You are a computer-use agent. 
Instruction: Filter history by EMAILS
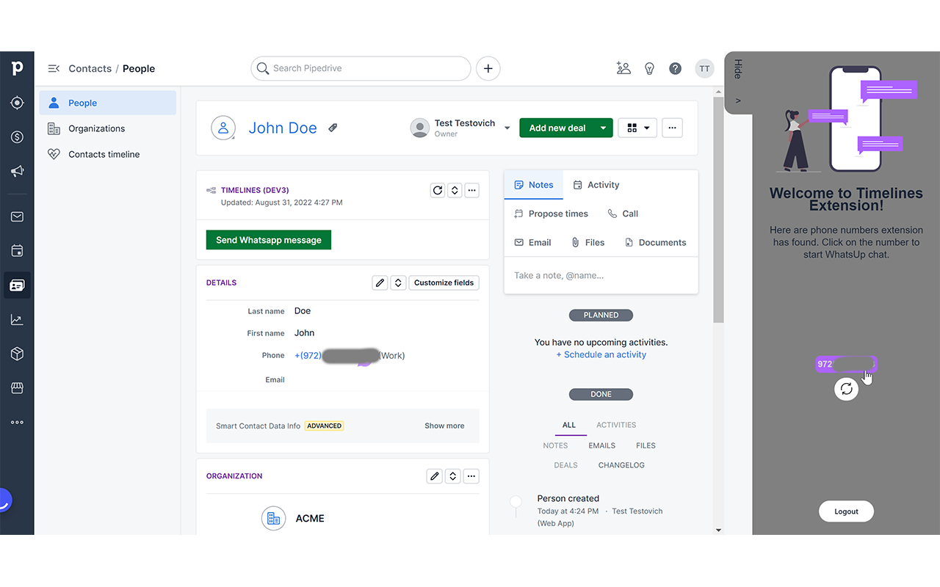point(602,445)
